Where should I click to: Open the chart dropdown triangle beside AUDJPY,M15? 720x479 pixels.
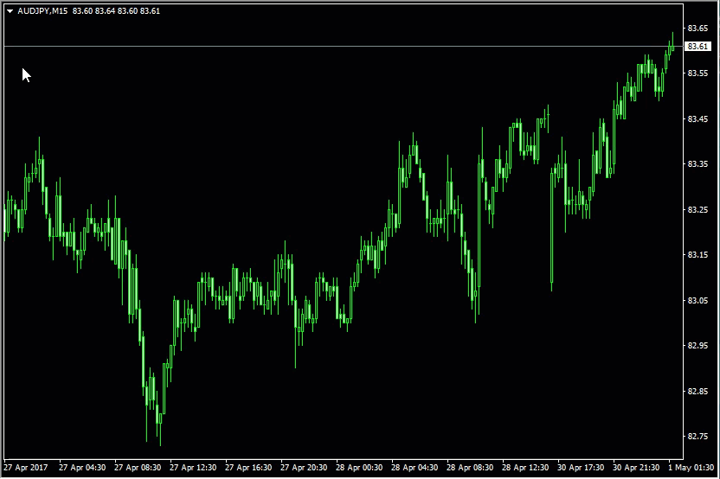tap(10, 11)
